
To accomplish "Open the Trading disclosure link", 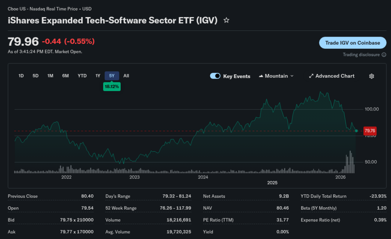I will point(361,55).
